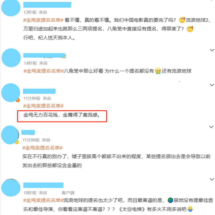Click yellow verified badge on fourth avatar
The height and width of the screenshot is (215, 215).
tap(17, 142)
